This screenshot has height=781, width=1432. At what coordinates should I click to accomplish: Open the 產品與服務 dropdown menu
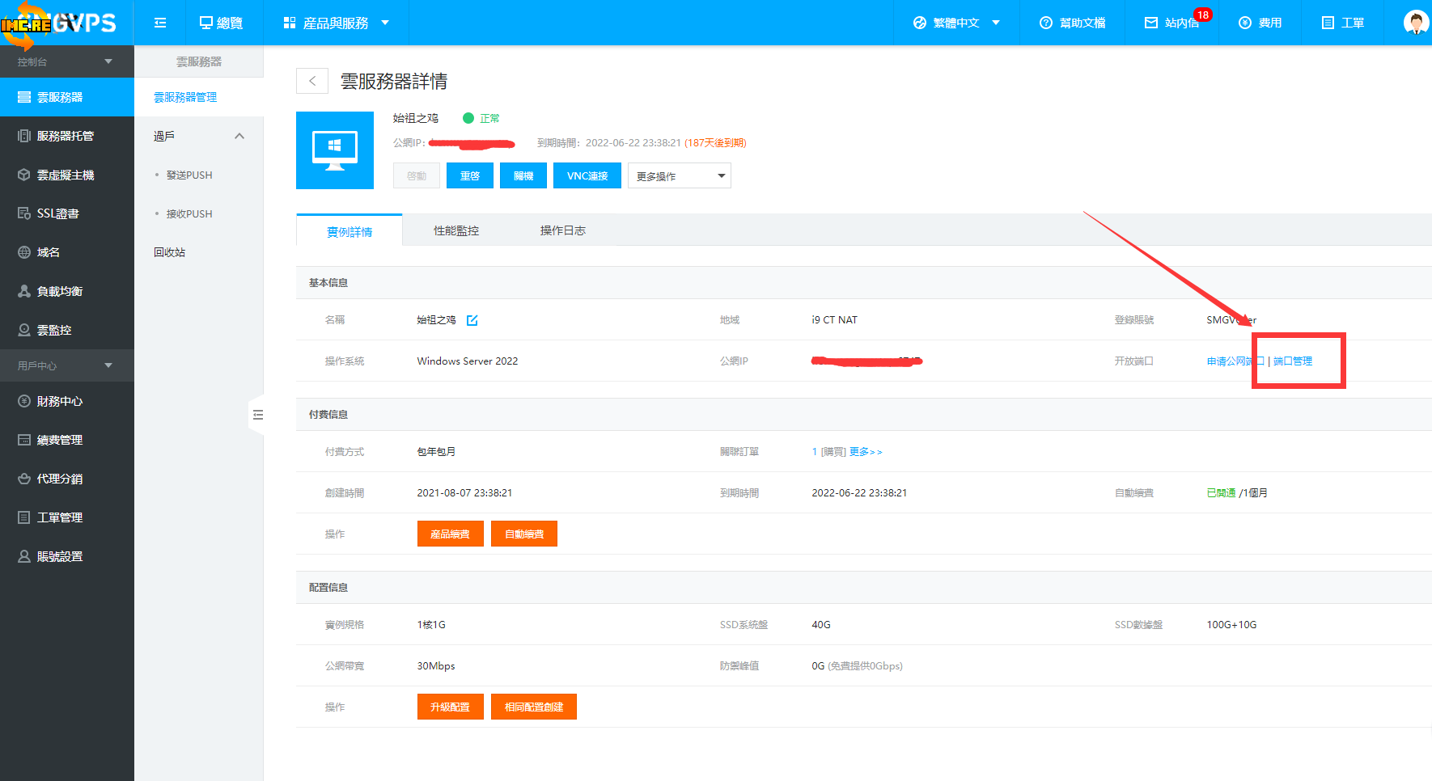point(336,23)
